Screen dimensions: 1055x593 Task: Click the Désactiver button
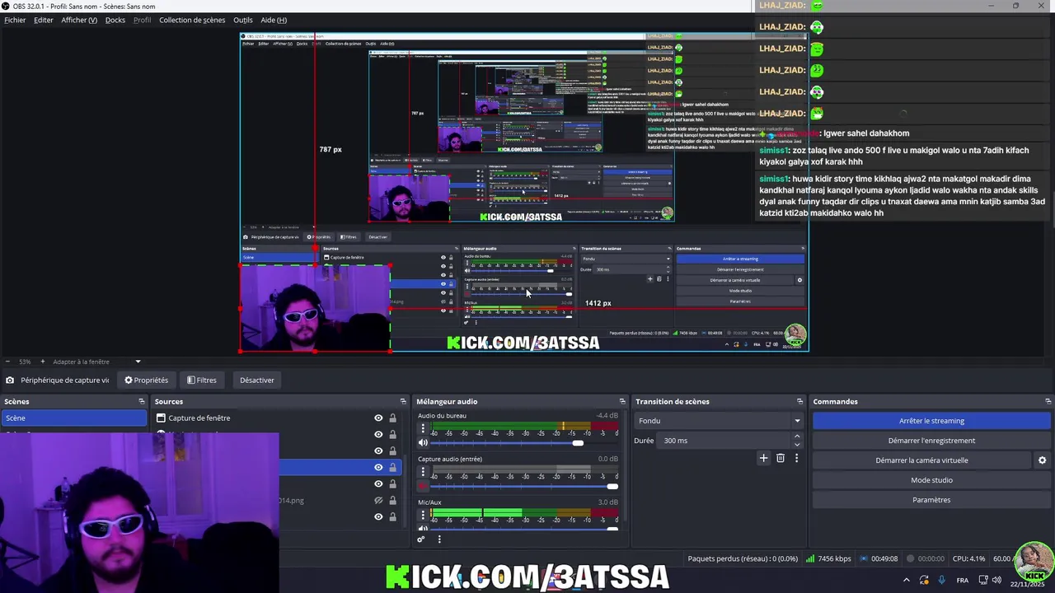[257, 381]
